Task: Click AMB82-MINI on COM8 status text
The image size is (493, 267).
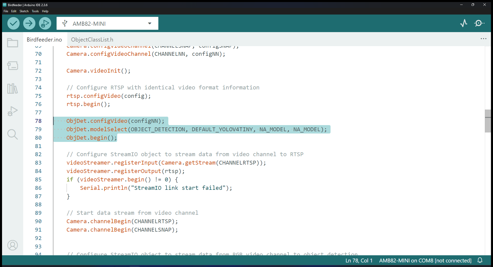Action: point(425,260)
